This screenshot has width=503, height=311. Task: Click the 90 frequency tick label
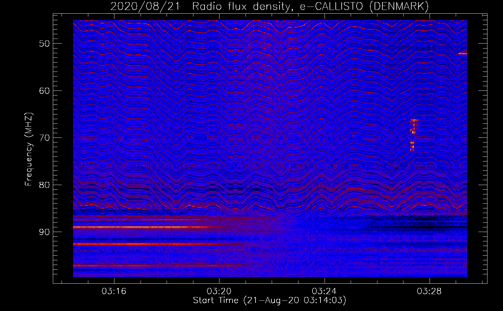pos(44,232)
